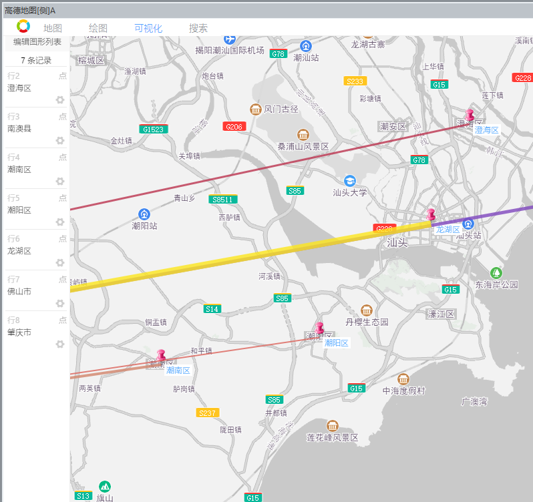Click the 汕头站 railway station icon
This screenshot has width=533, height=502.
pyautogui.click(x=468, y=224)
